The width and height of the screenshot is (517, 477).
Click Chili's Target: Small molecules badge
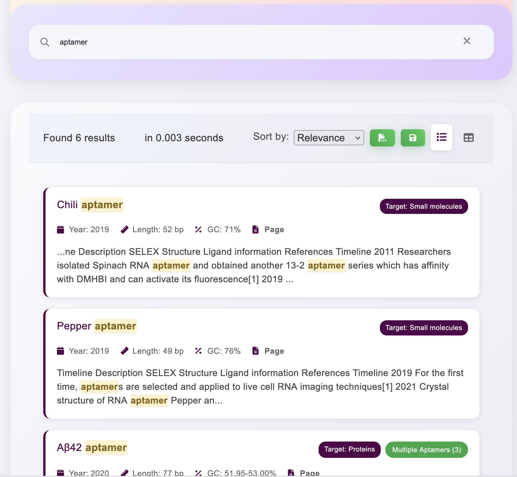point(424,206)
